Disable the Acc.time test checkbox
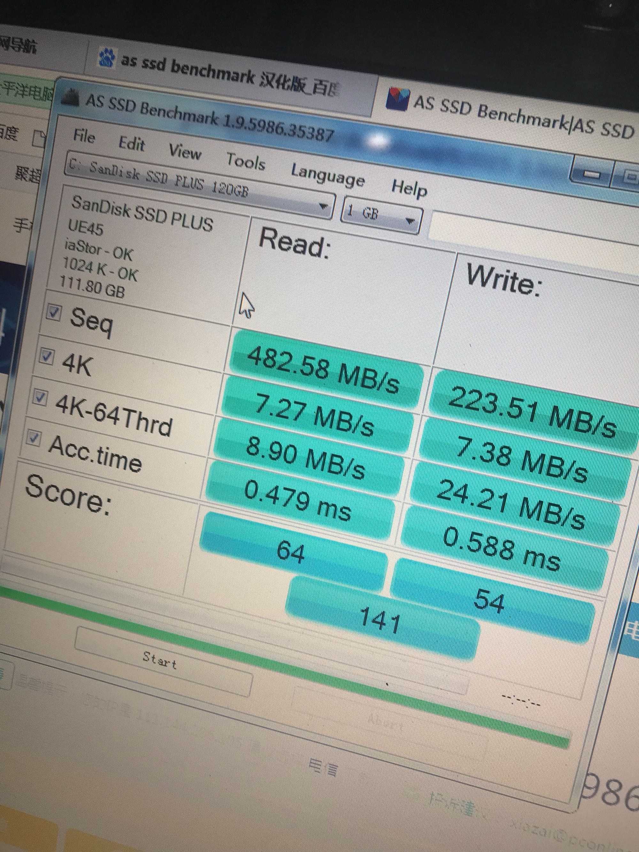The width and height of the screenshot is (639, 852). click(34, 438)
